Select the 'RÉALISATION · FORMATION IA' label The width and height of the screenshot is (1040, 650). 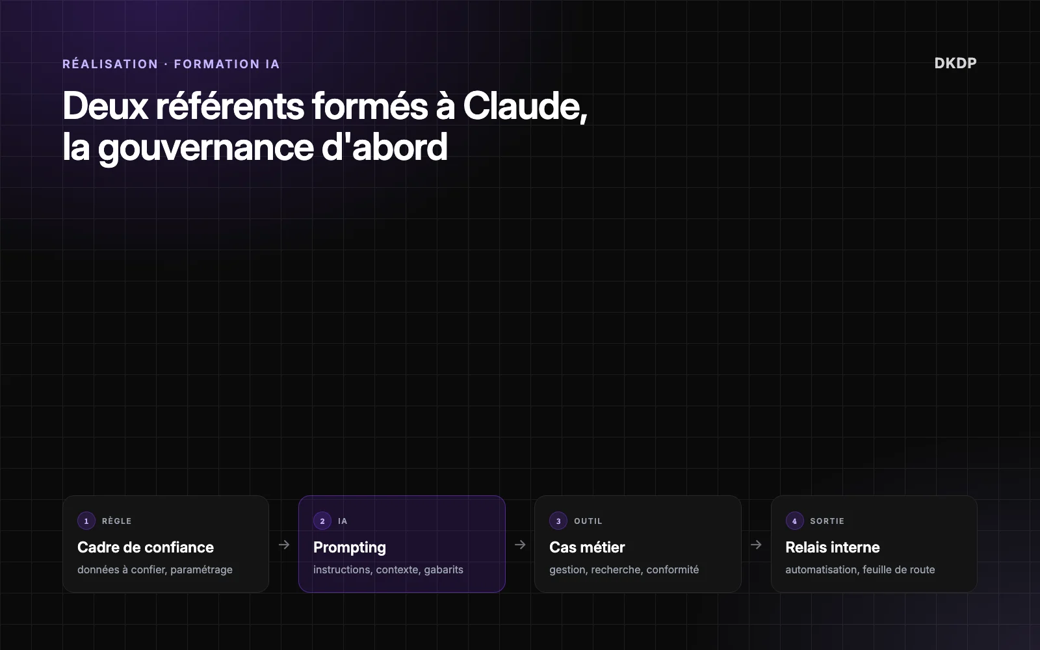tap(171, 64)
